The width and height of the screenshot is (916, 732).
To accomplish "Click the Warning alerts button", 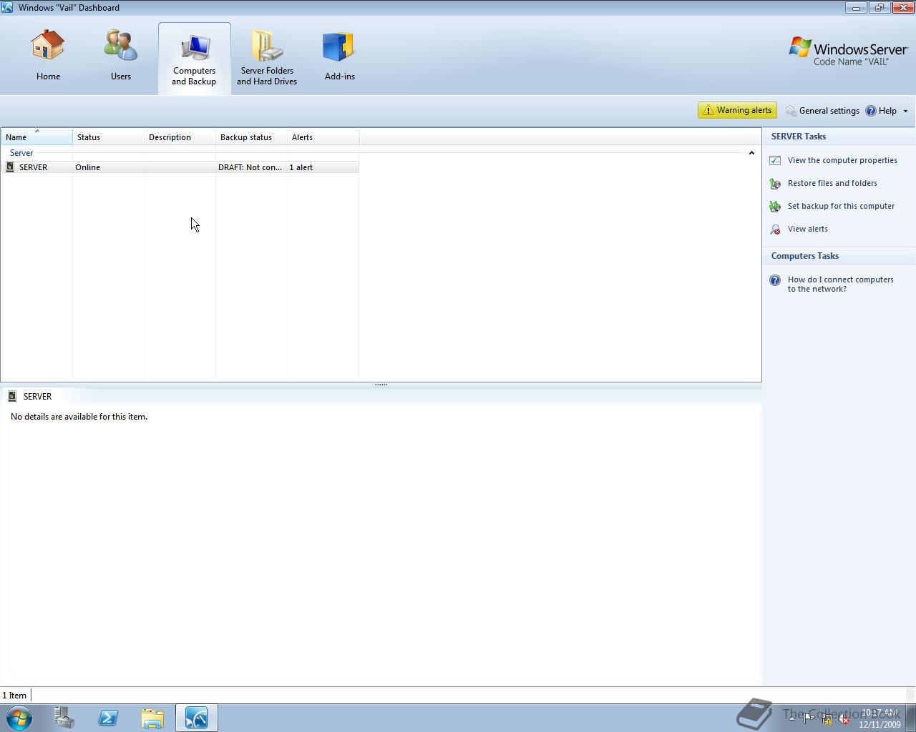I will pyautogui.click(x=737, y=110).
